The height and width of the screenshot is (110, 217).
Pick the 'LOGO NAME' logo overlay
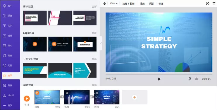[x=60, y=44]
